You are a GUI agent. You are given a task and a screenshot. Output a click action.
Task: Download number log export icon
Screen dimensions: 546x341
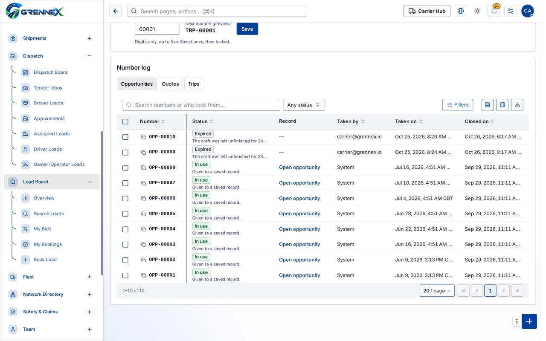[x=517, y=105]
